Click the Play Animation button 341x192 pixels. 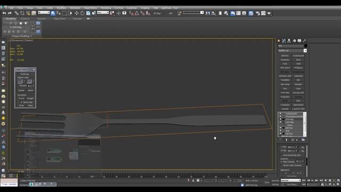point(313,180)
